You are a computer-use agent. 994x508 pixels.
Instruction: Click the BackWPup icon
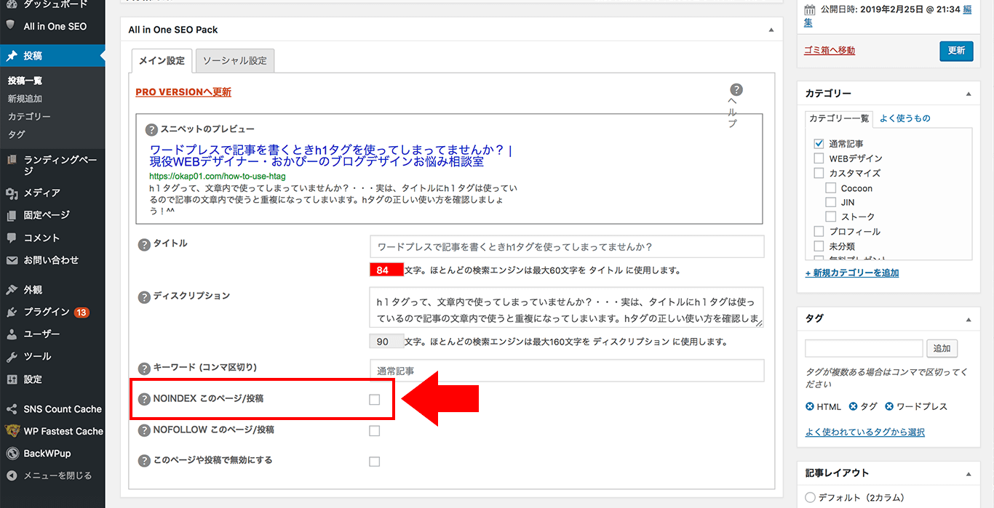coord(12,453)
